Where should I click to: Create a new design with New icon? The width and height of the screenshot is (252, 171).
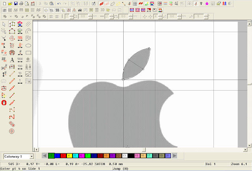point(4,4)
